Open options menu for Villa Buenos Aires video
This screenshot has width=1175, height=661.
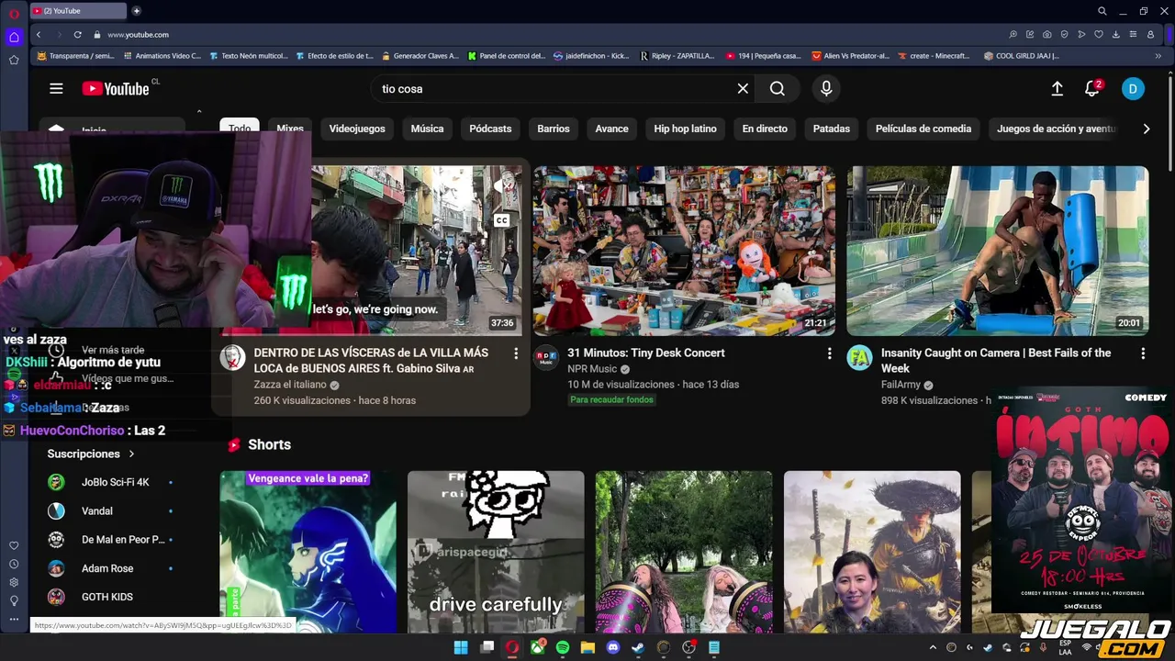click(x=516, y=353)
